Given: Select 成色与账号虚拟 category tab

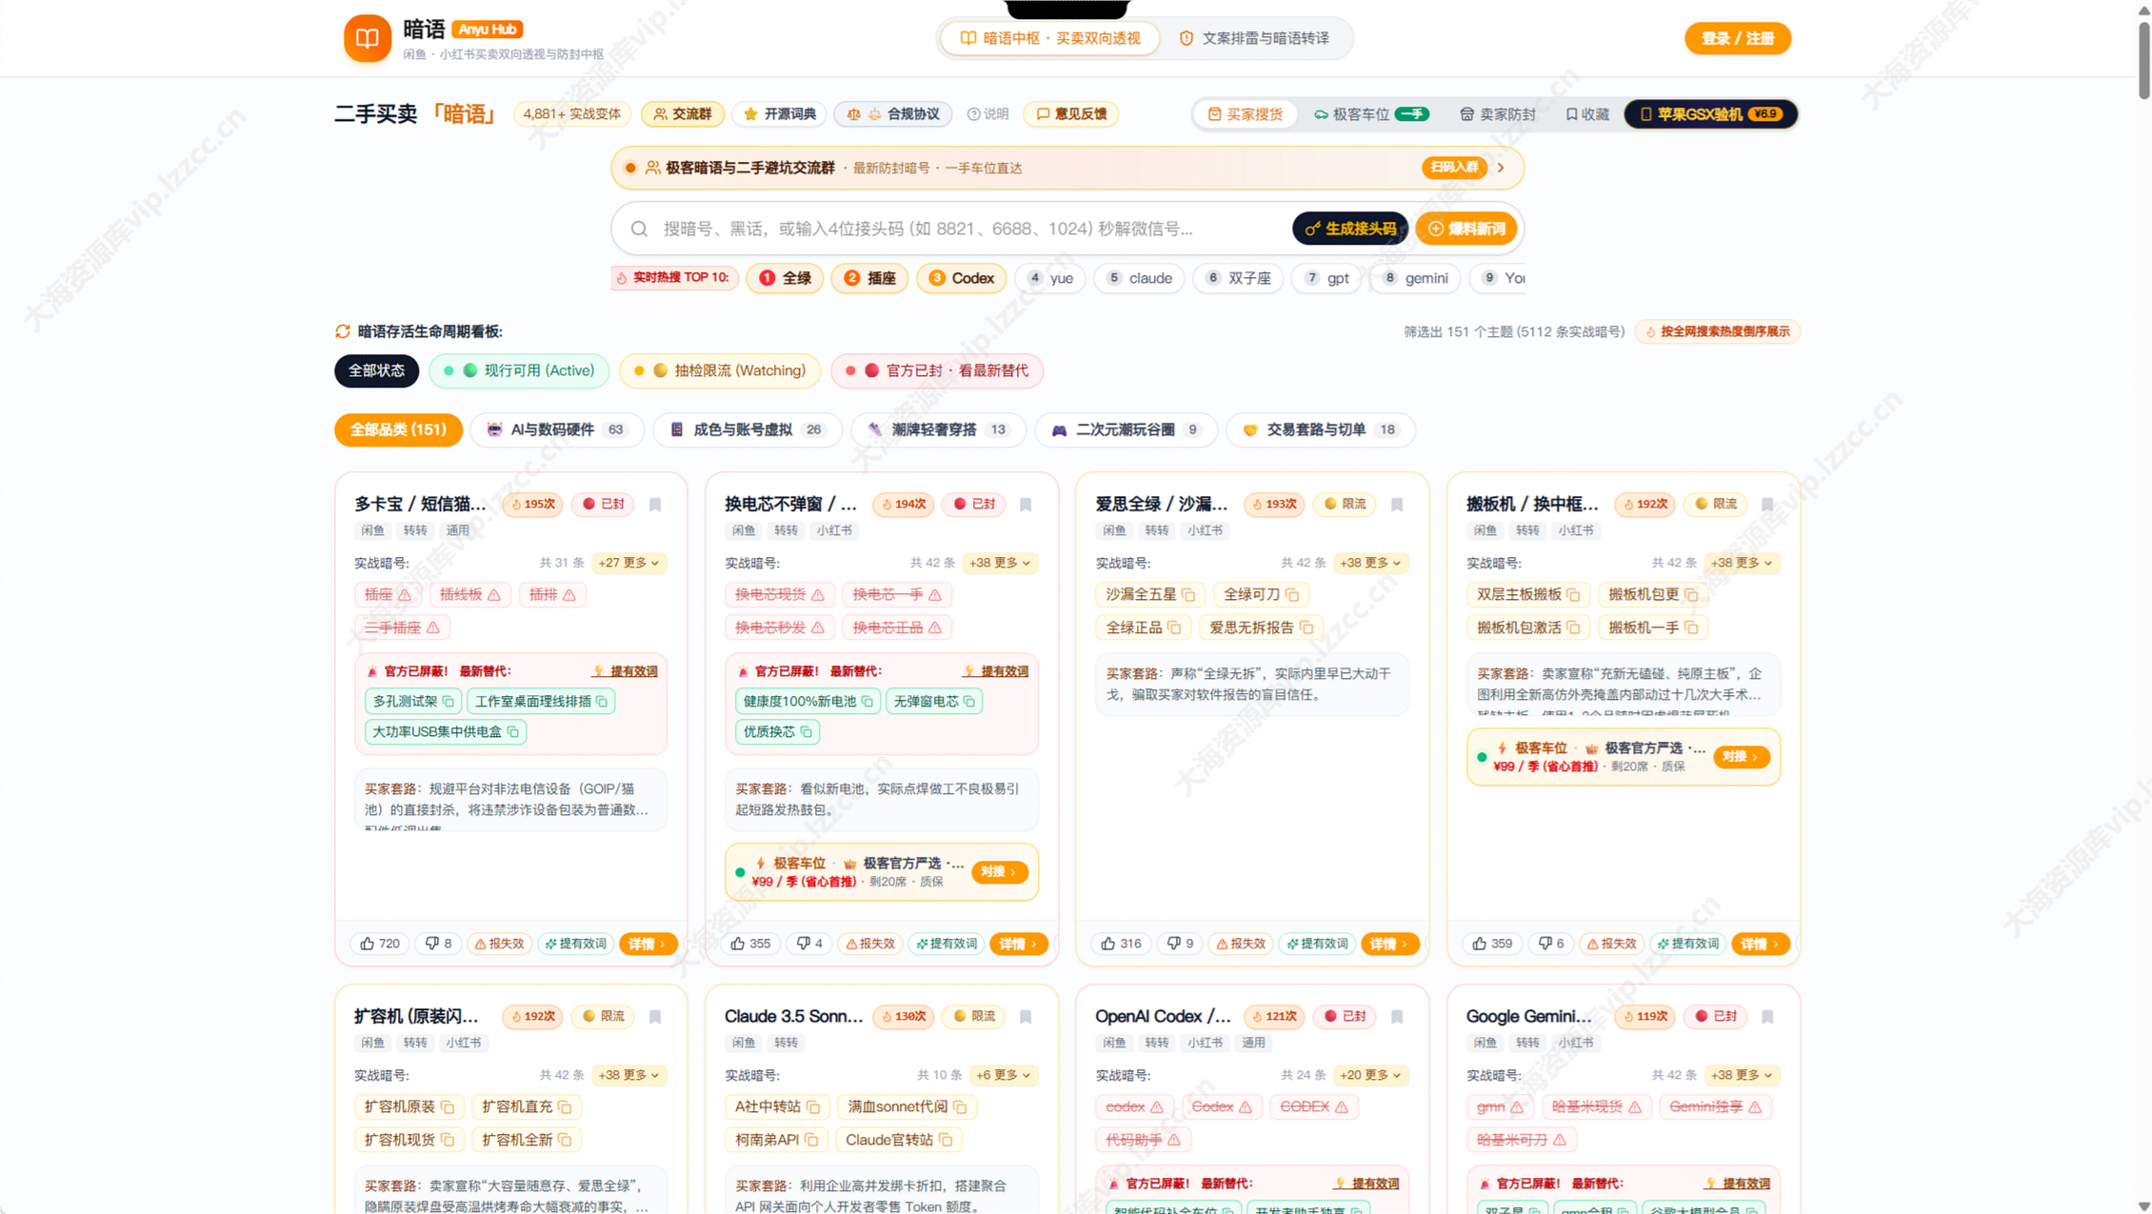Looking at the screenshot, I should (747, 429).
